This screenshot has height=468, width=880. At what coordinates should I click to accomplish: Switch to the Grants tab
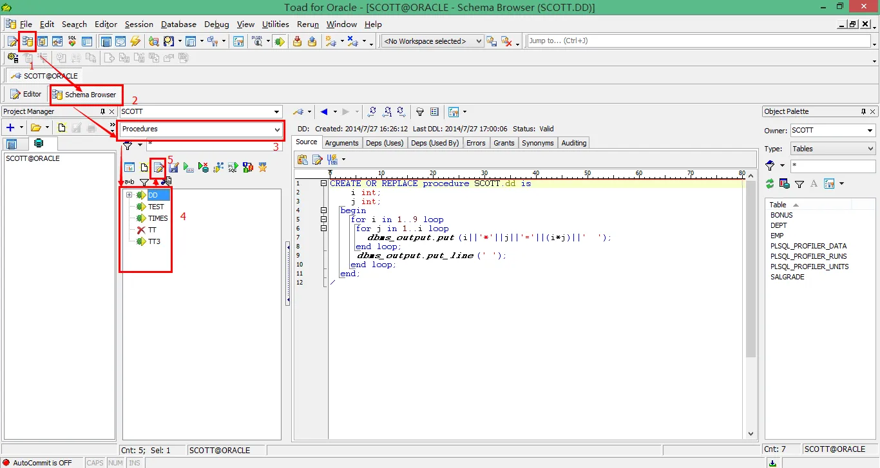(x=504, y=143)
